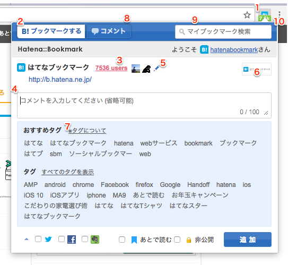
Task: Click the Twitter bird icon
Action: click(x=48, y=240)
